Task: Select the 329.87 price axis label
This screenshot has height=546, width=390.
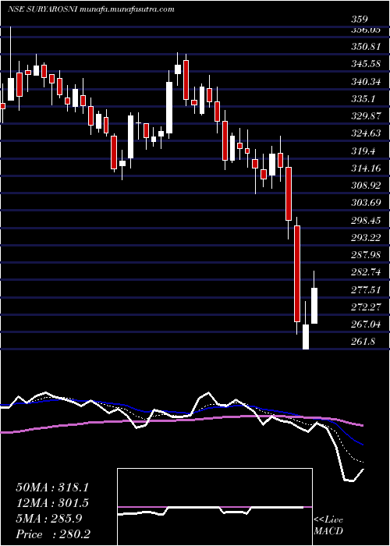Action: pos(365,116)
